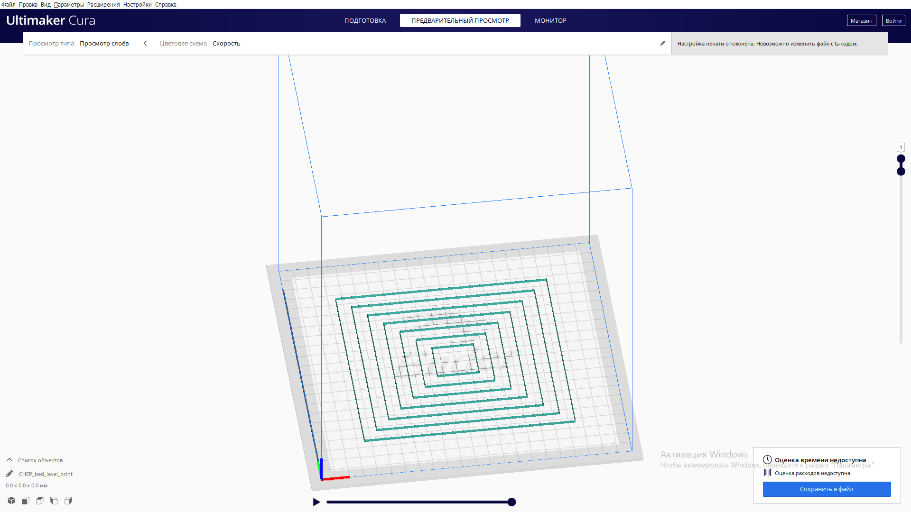Collapse the Список объектов list

pyautogui.click(x=9, y=460)
